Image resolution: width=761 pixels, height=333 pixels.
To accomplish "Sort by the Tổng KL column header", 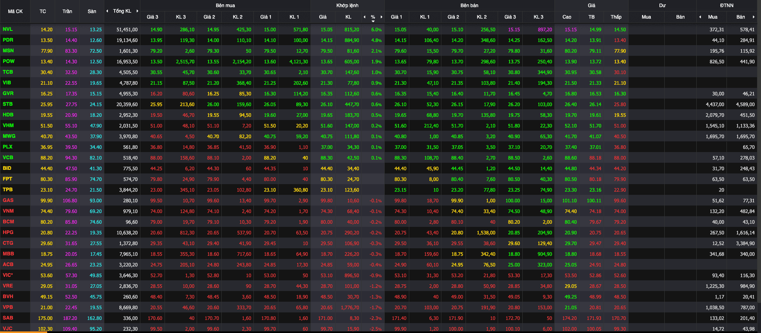I will pos(122,11).
